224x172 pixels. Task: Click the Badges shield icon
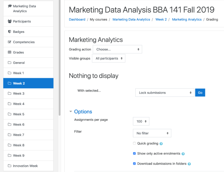[x=10, y=32]
